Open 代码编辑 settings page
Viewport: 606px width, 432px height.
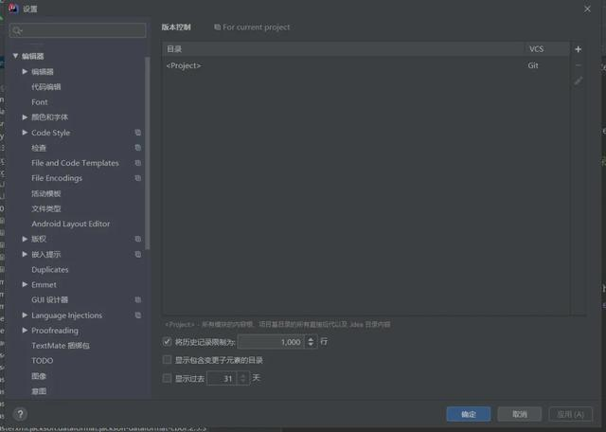coord(46,87)
